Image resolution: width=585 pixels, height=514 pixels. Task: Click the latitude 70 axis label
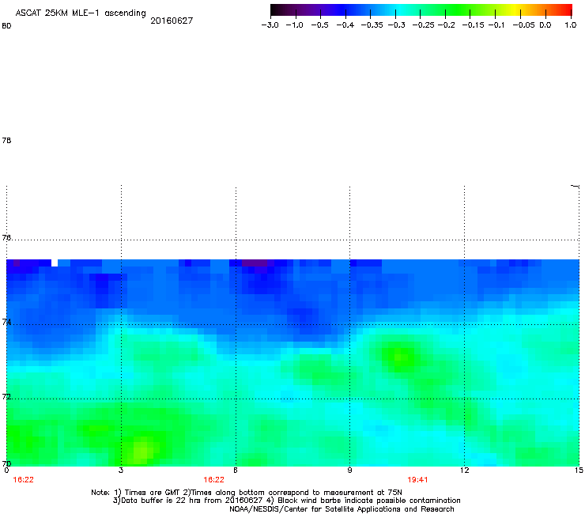click(6, 463)
